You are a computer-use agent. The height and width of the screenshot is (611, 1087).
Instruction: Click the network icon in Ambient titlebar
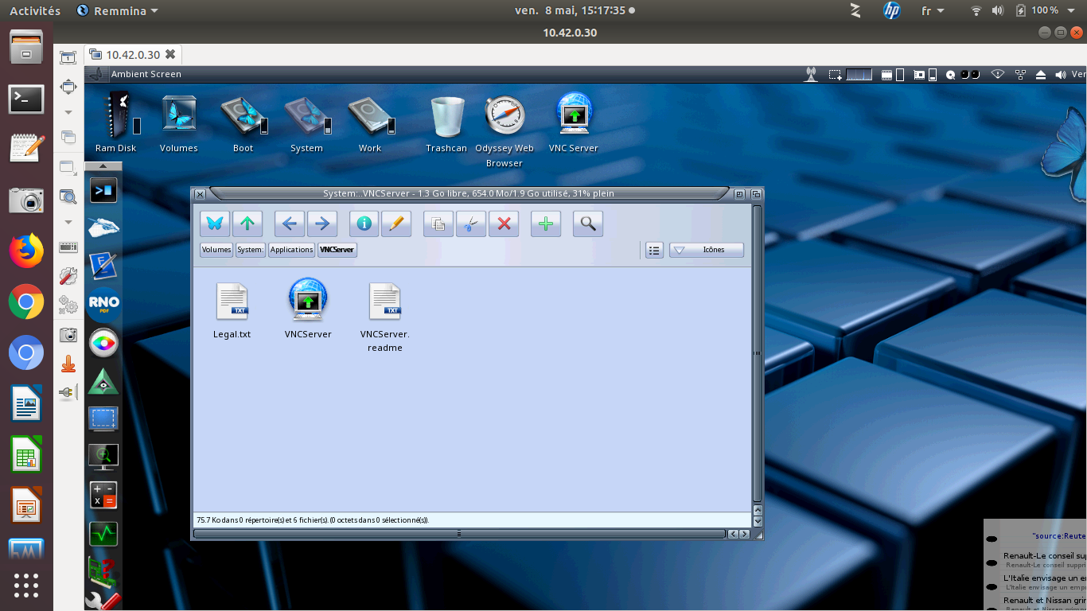click(x=1020, y=74)
